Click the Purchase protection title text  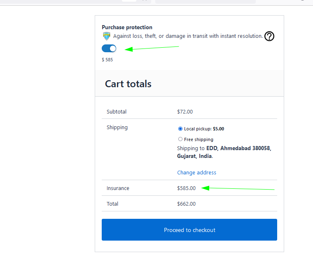tap(127, 27)
